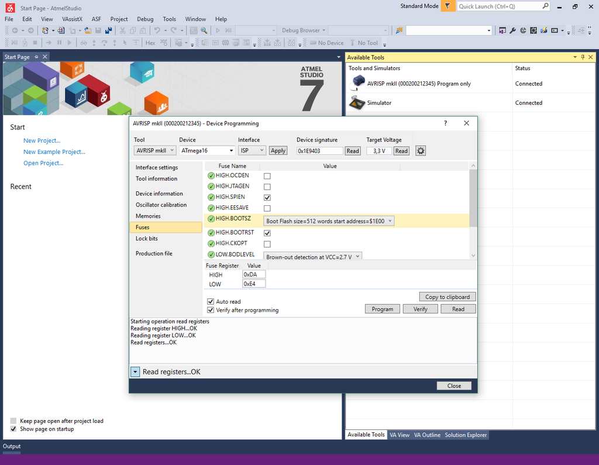This screenshot has width=599, height=465.
Task: Select Memories in the dialog sidebar
Action: [148, 216]
